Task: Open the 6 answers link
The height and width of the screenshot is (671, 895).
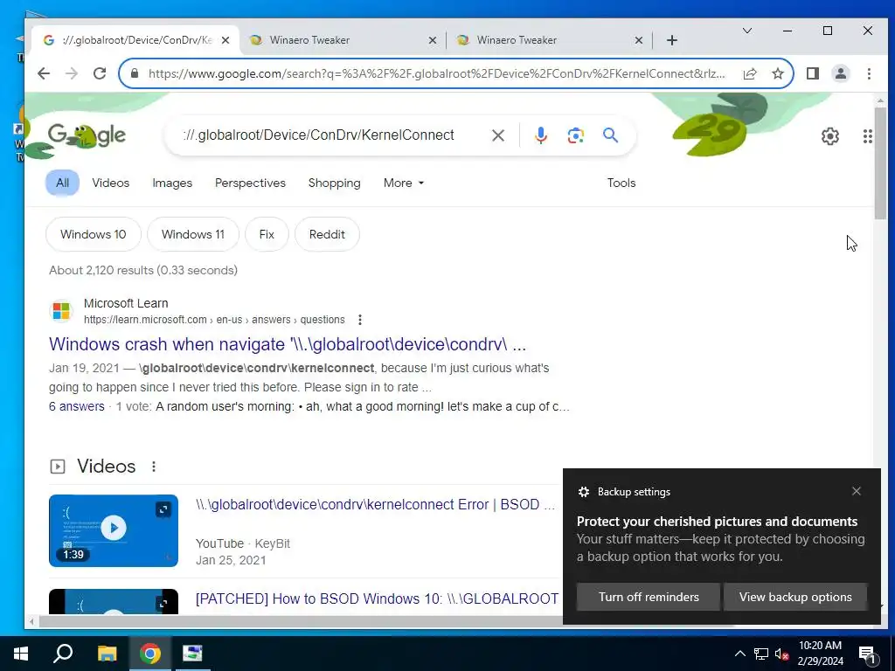Action: click(77, 407)
